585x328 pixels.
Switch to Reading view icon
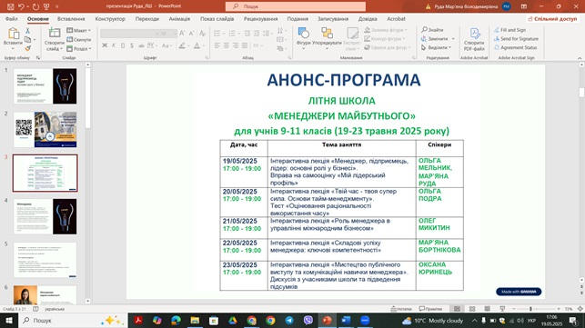[x=488, y=309]
